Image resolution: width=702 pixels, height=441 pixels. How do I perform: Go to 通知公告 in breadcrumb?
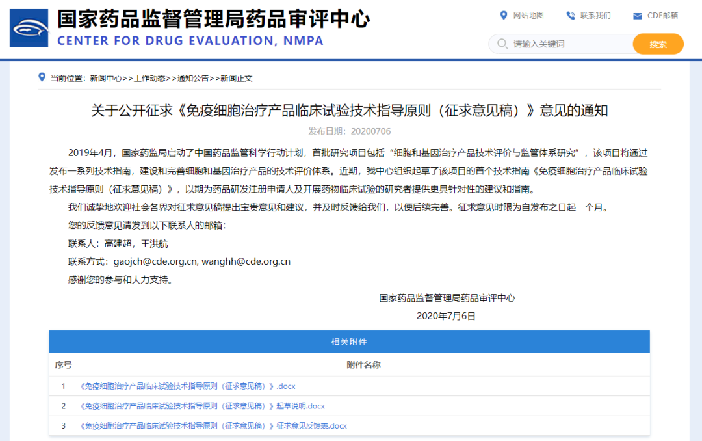point(193,79)
